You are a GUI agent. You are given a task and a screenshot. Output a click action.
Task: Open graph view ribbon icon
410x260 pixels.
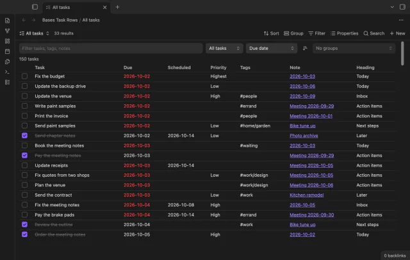[x=7, y=31]
